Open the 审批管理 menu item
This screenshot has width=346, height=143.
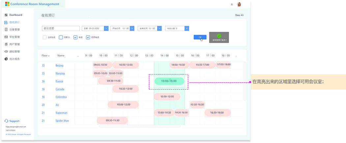click(x=14, y=37)
